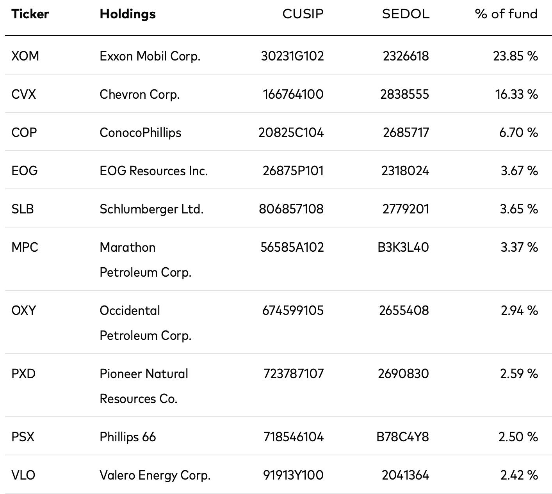Image resolution: width=552 pixels, height=494 pixels.
Task: Select the CUSIP column header
Action: pyautogui.click(x=303, y=14)
